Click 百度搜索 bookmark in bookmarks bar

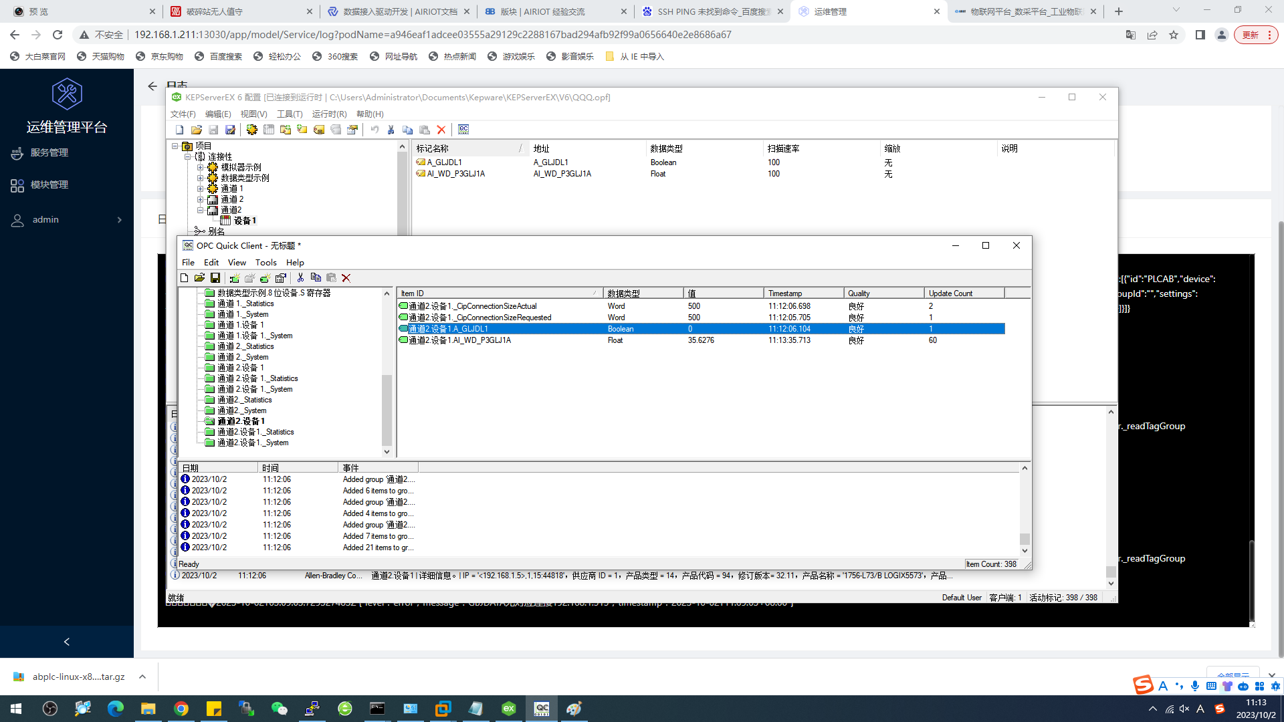coord(218,57)
